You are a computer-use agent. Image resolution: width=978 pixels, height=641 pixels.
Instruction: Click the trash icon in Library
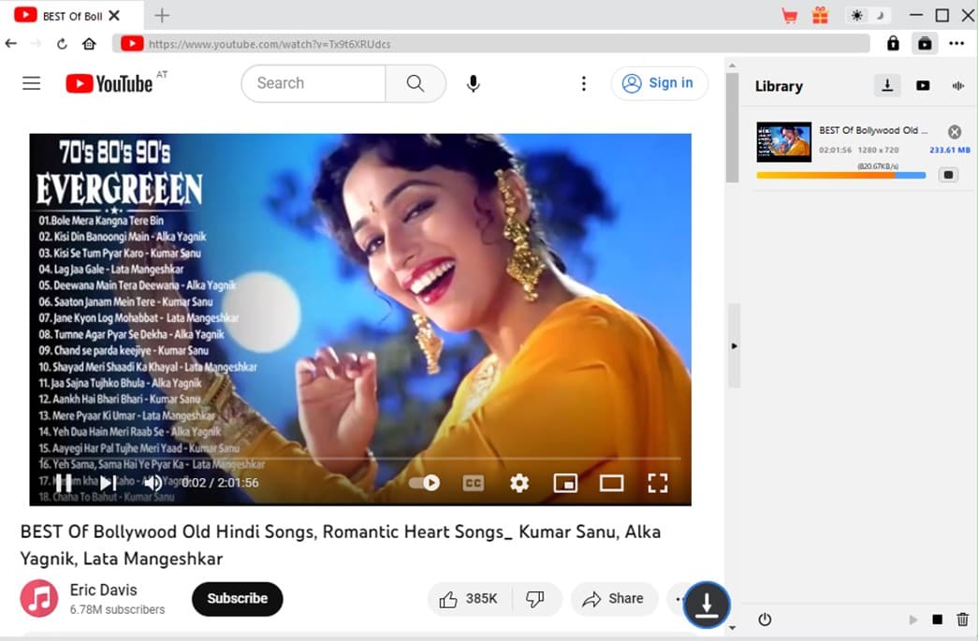pos(962,619)
